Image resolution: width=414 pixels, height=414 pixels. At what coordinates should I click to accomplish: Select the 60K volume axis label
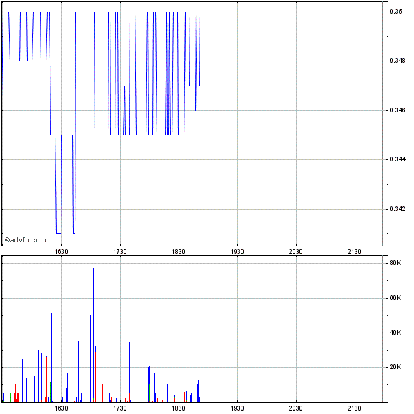(x=395, y=298)
